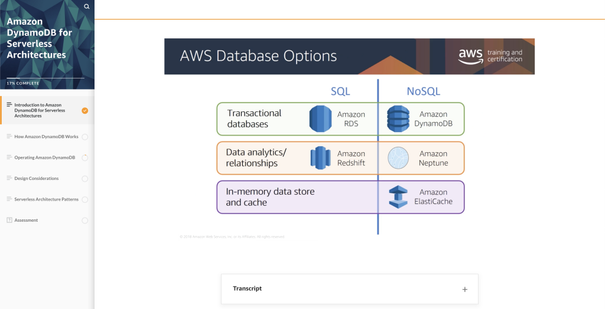Open the Serverless Architecture Patterns lesson
Viewport: 605px width, 309px height.
pos(46,199)
